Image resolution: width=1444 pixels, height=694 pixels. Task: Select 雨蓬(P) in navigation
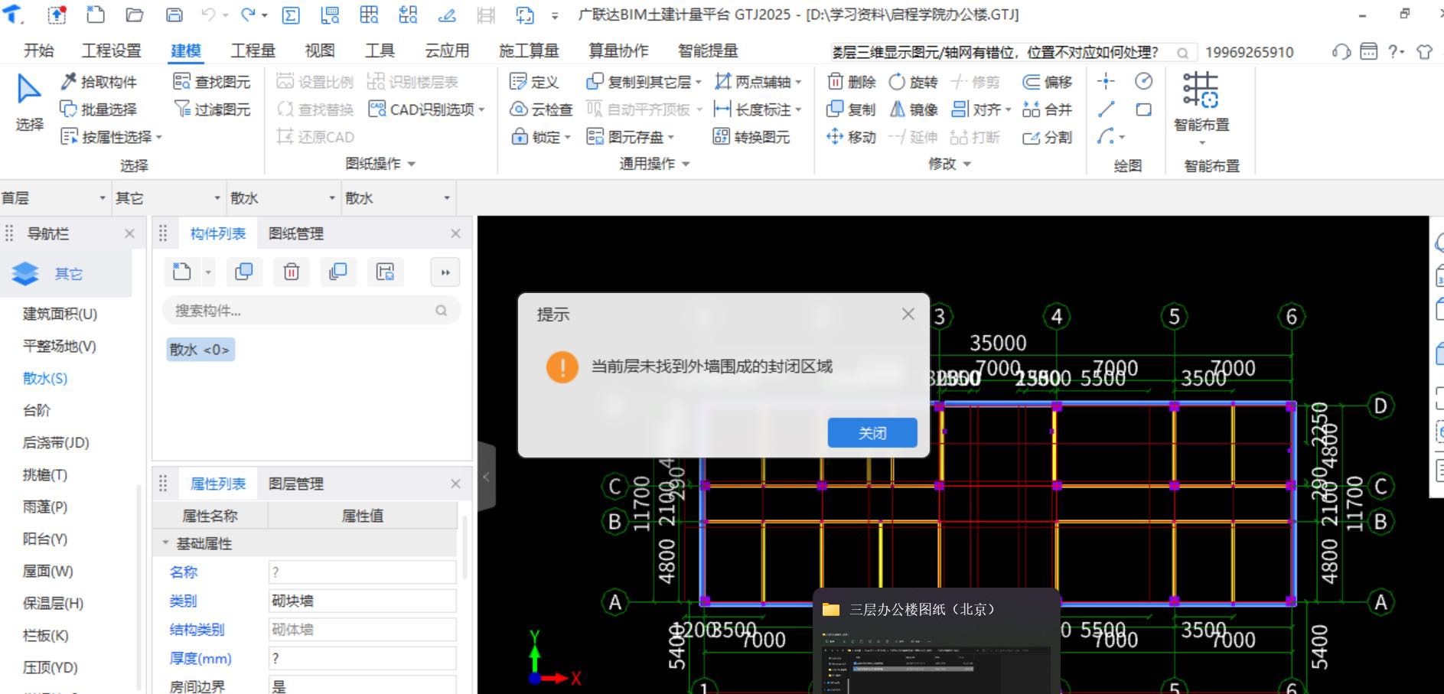(45, 507)
